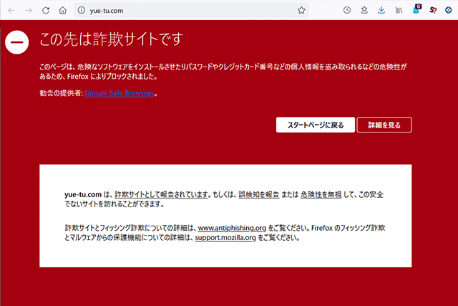Click the スタートページに戻る button
This screenshot has width=458, height=306.
(x=316, y=125)
